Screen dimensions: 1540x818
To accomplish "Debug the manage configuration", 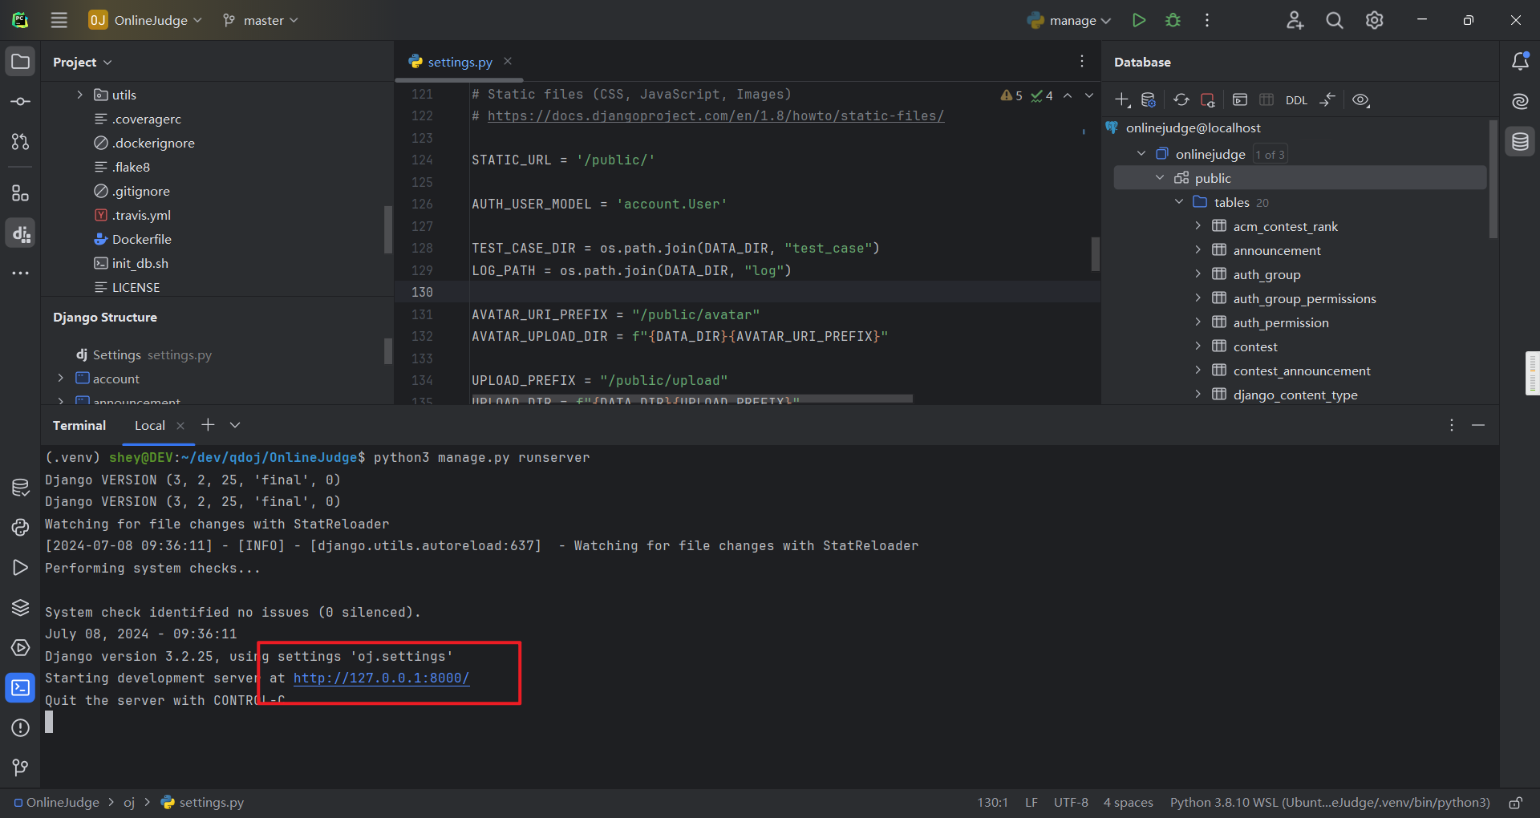I will 1173,20.
